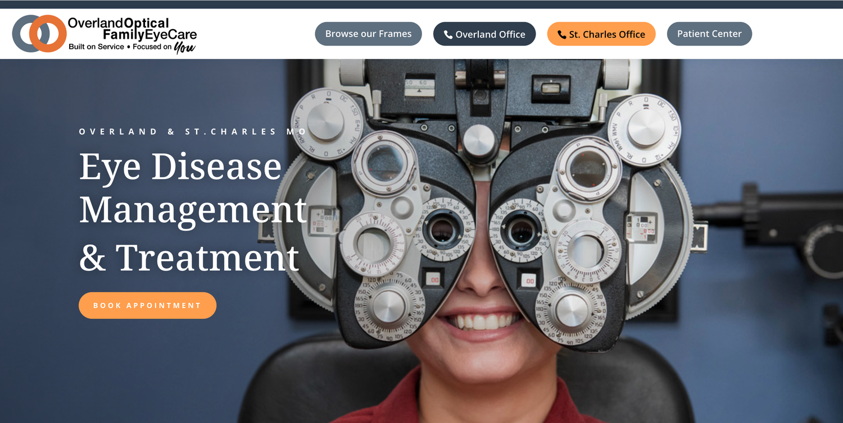
Task: Click the Book Appointment button
Action: [x=147, y=305]
